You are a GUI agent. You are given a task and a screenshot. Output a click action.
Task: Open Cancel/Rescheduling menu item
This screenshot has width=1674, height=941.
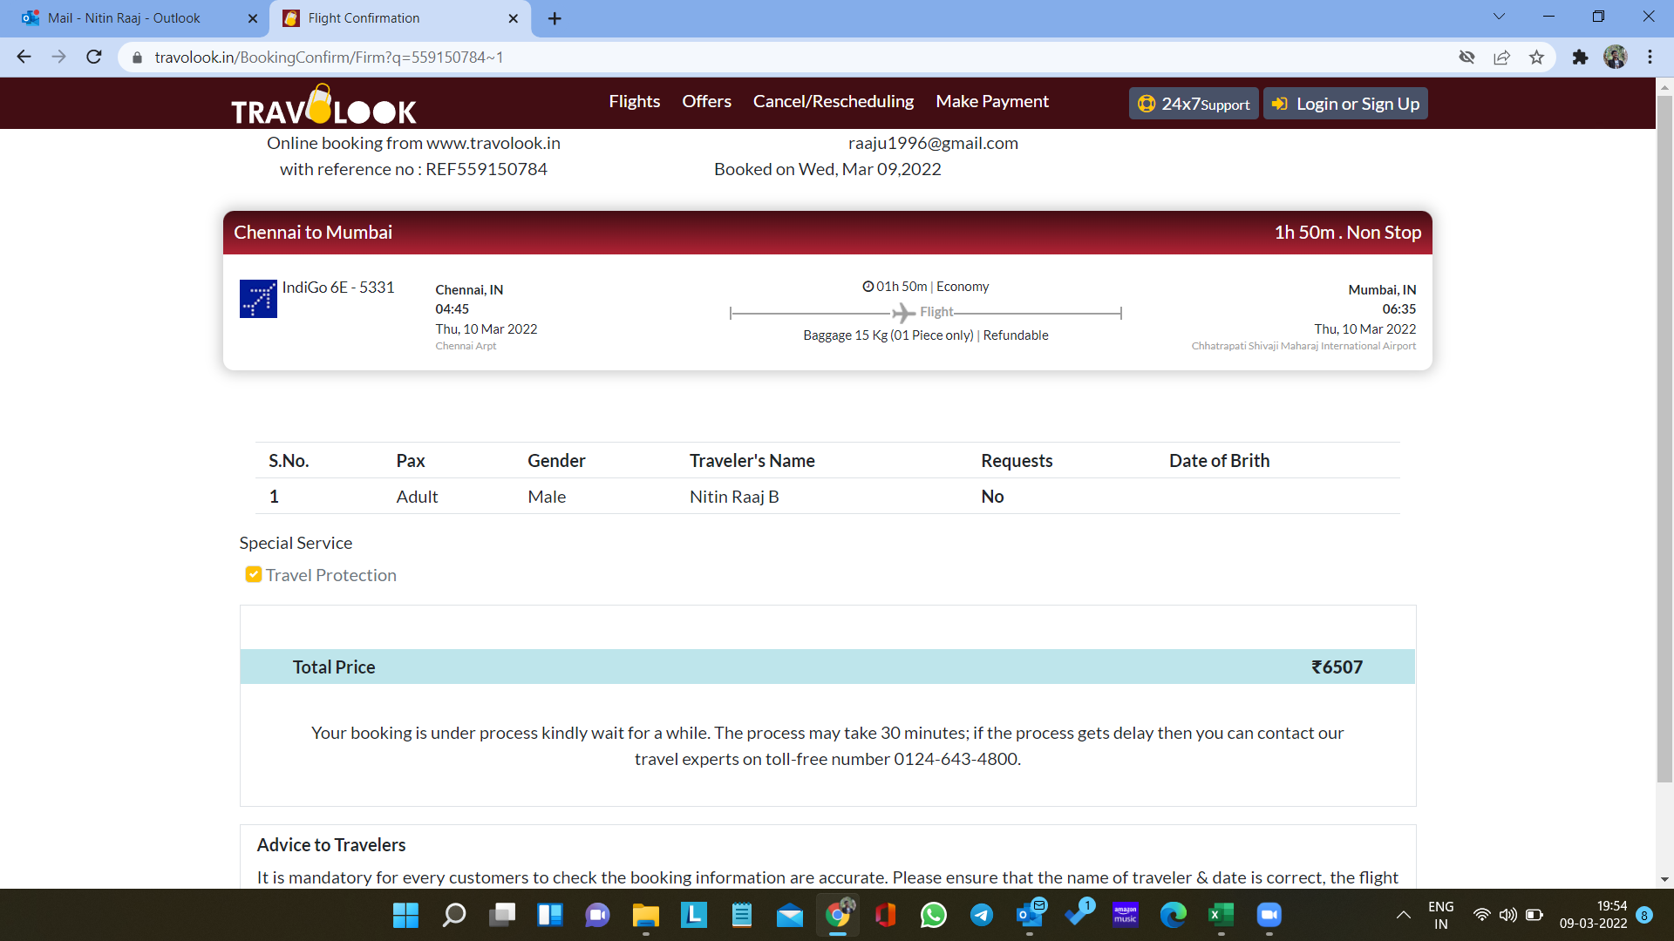point(833,102)
